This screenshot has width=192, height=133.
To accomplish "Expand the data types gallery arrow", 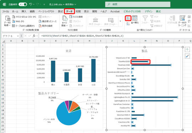I will 121,21.
